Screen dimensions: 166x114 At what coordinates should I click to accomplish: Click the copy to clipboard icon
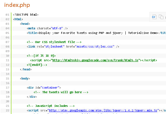click(161, 17)
